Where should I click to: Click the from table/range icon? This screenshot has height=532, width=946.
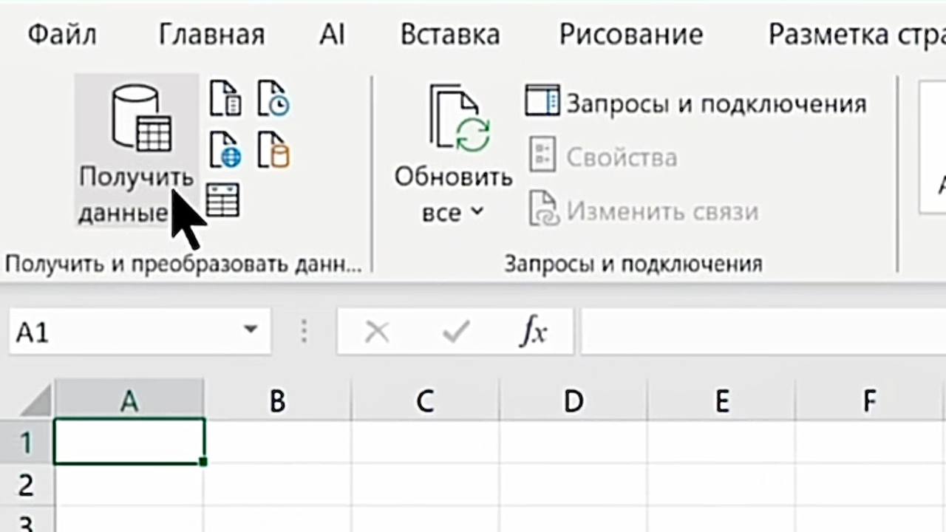coord(222,199)
